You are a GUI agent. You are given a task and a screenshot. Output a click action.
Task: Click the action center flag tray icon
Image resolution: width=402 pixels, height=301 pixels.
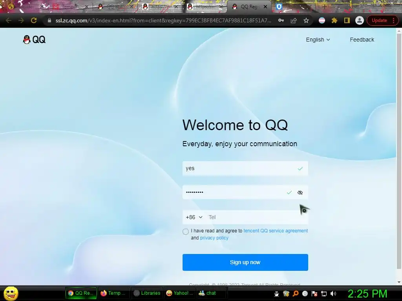314,294
